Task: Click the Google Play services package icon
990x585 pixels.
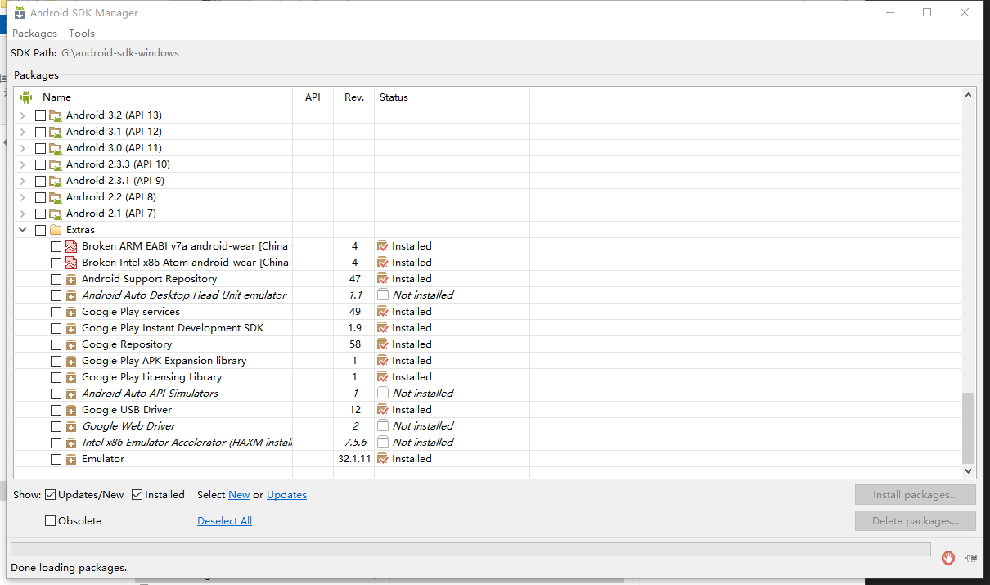Action: [71, 312]
